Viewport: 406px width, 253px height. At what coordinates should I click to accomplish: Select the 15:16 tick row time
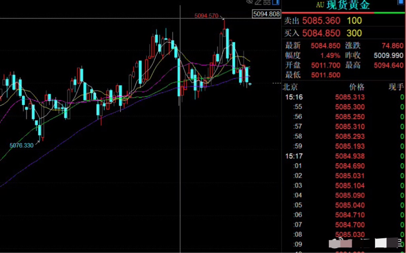tap(294, 97)
